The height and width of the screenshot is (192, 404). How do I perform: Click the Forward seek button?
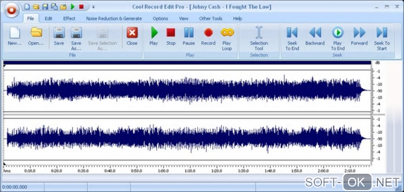click(359, 36)
